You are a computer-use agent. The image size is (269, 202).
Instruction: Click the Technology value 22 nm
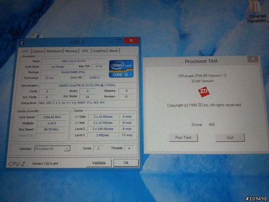[x=49, y=78]
